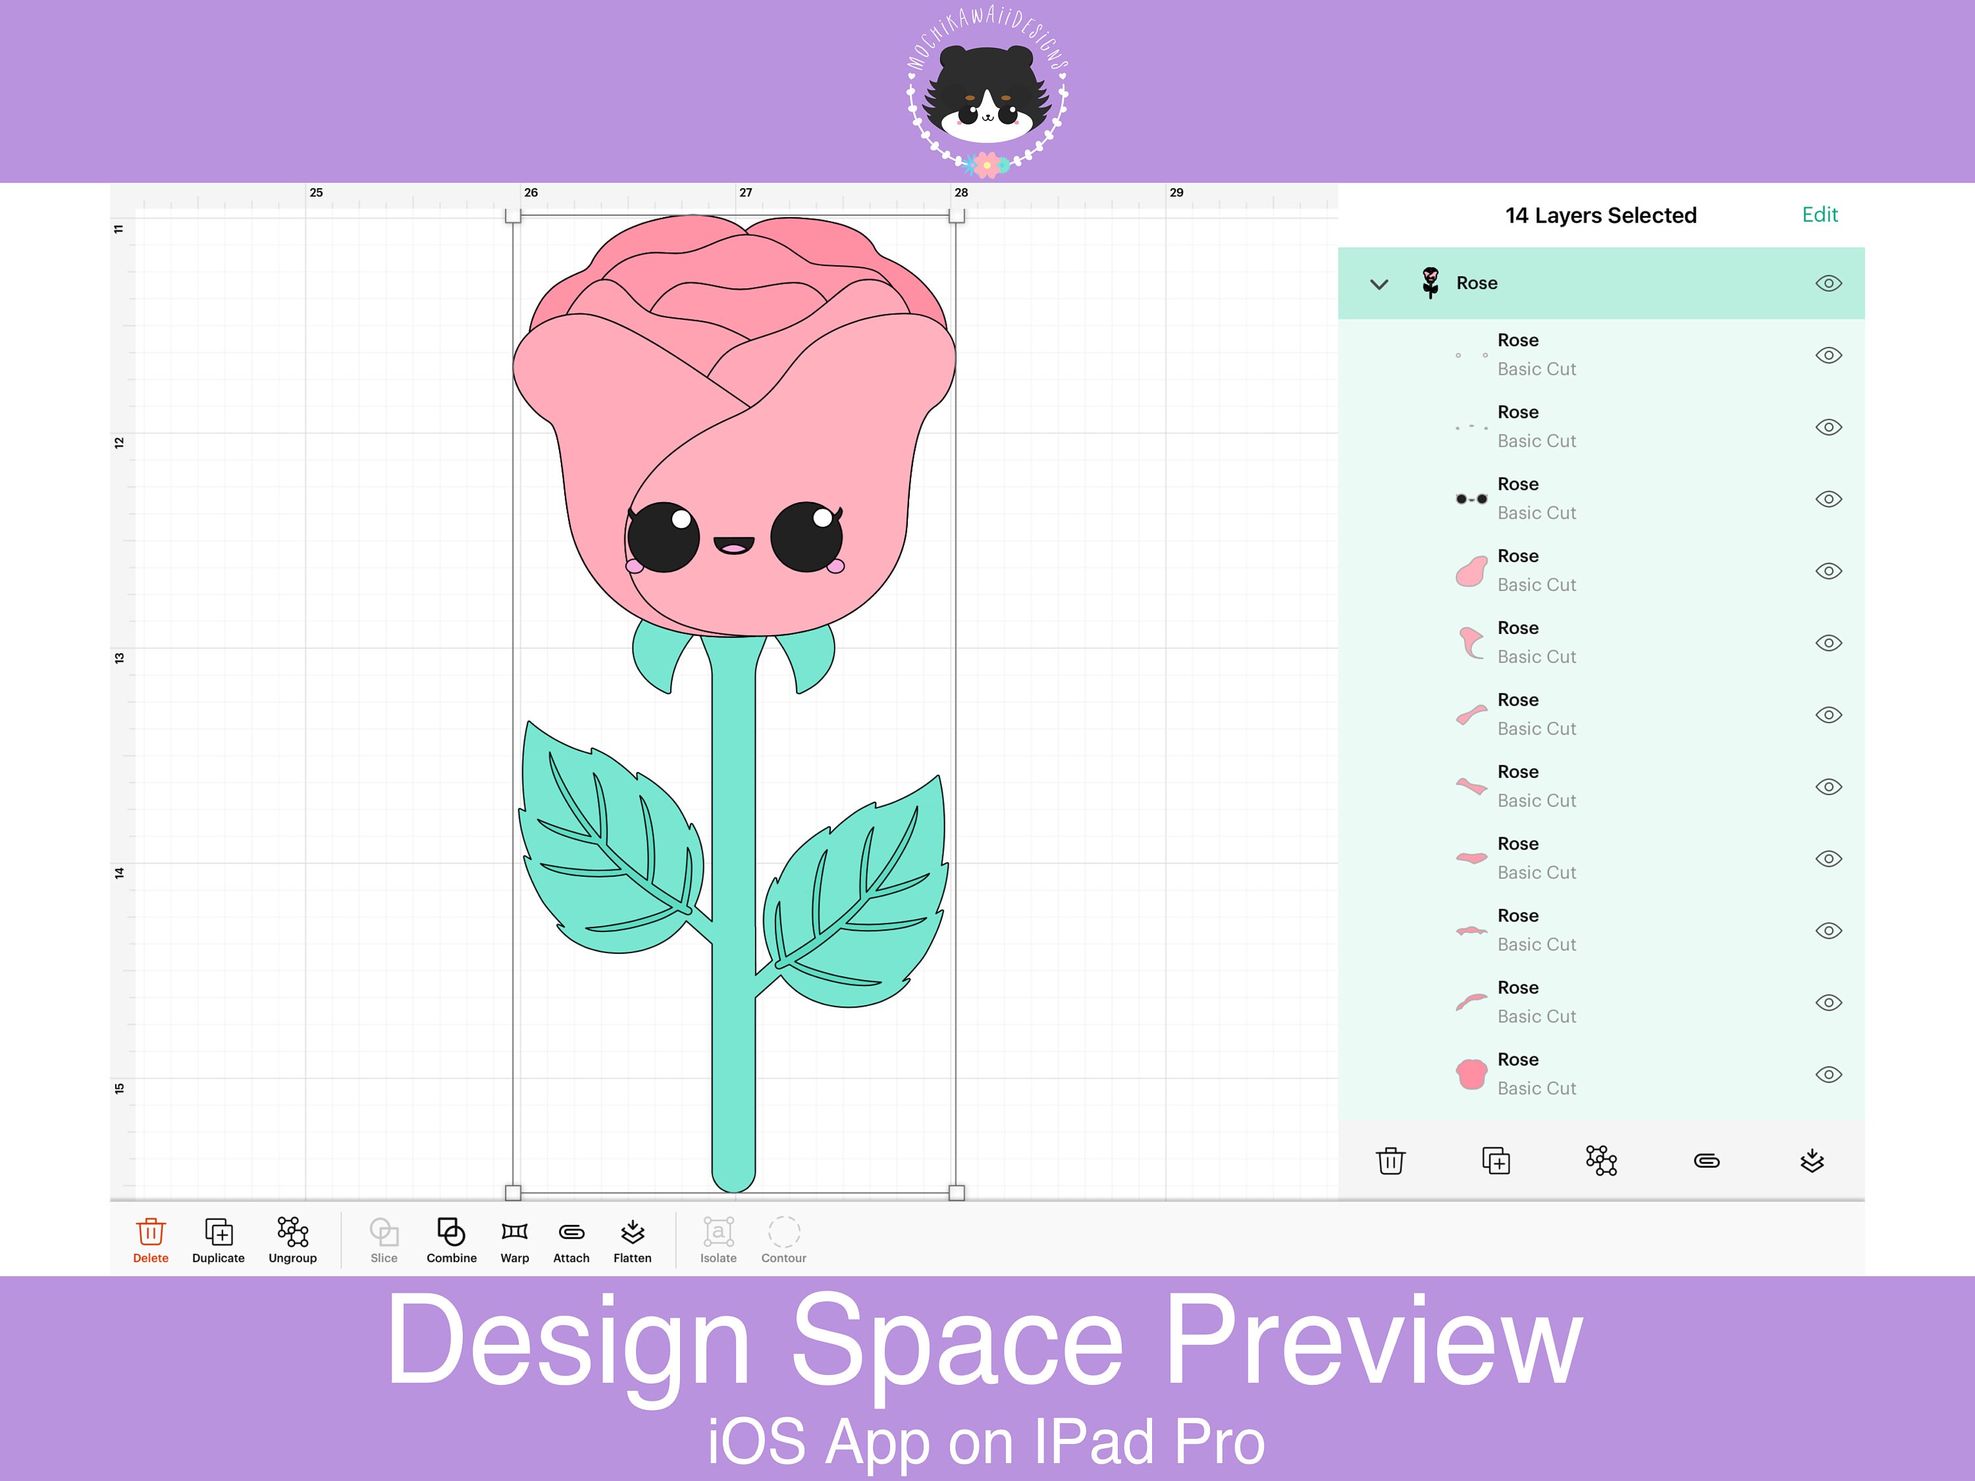
Task: Select the Isolate tool
Action: [719, 1239]
